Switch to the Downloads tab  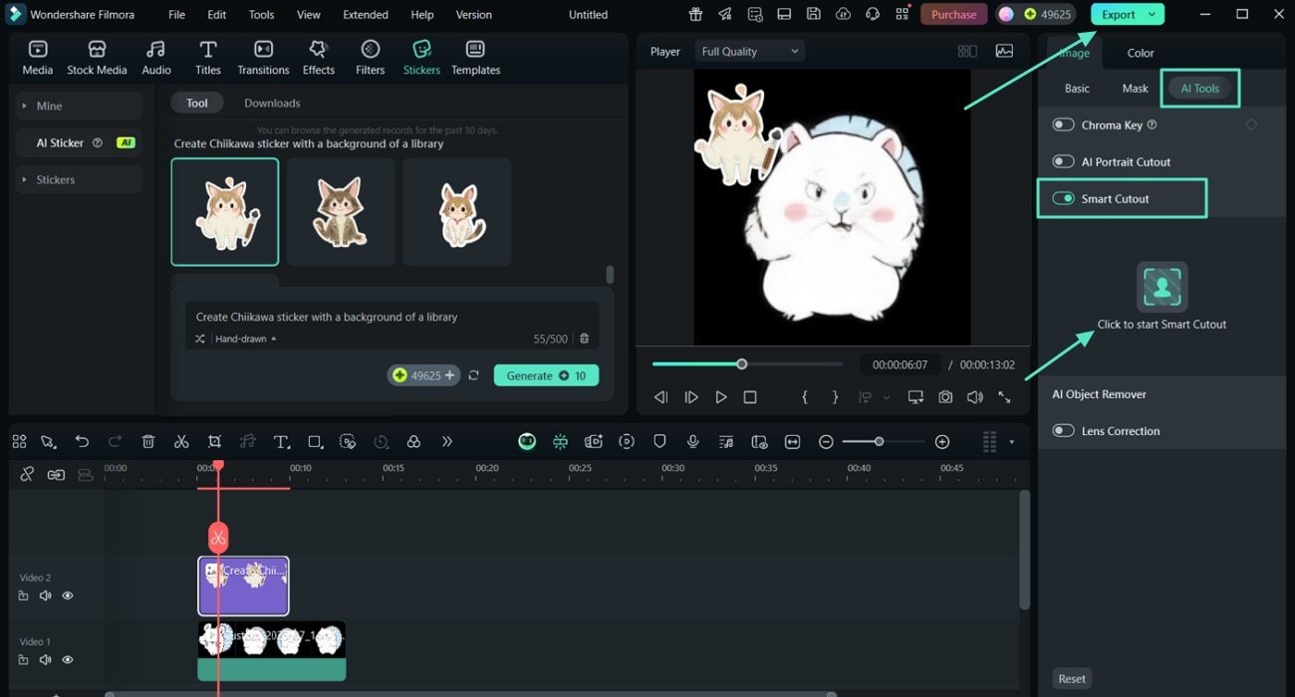(272, 103)
